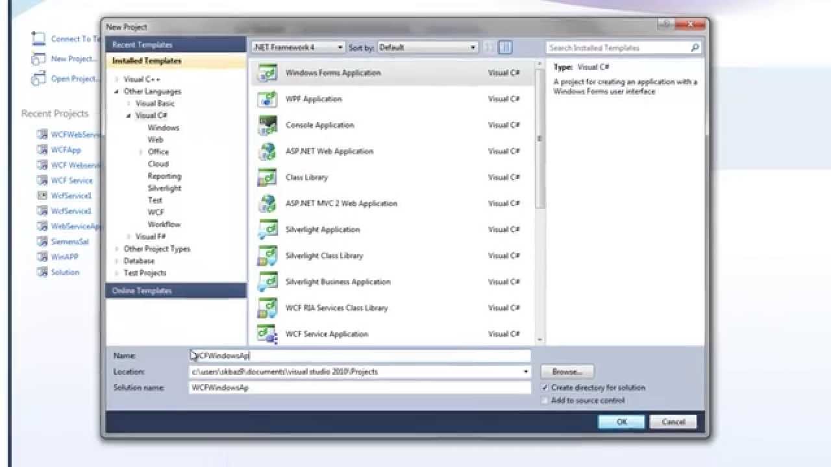Open recent project Solution icon
Image resolution: width=831 pixels, height=467 pixels.
pos(42,272)
